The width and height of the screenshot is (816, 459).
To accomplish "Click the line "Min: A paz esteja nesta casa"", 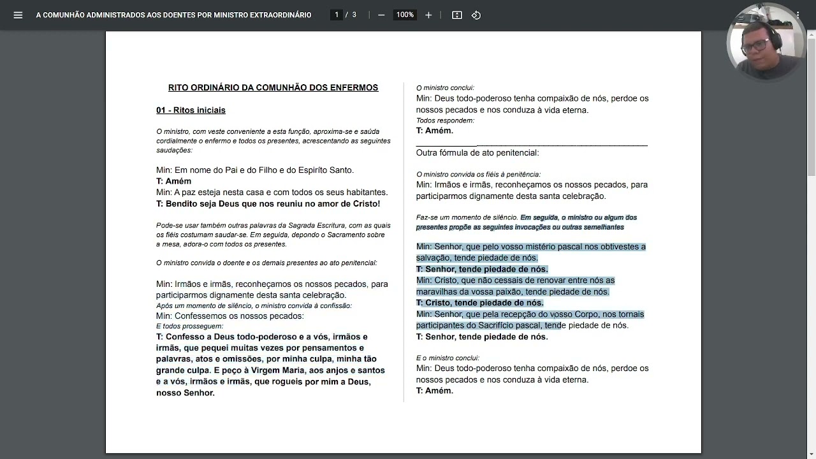I will tap(272, 192).
